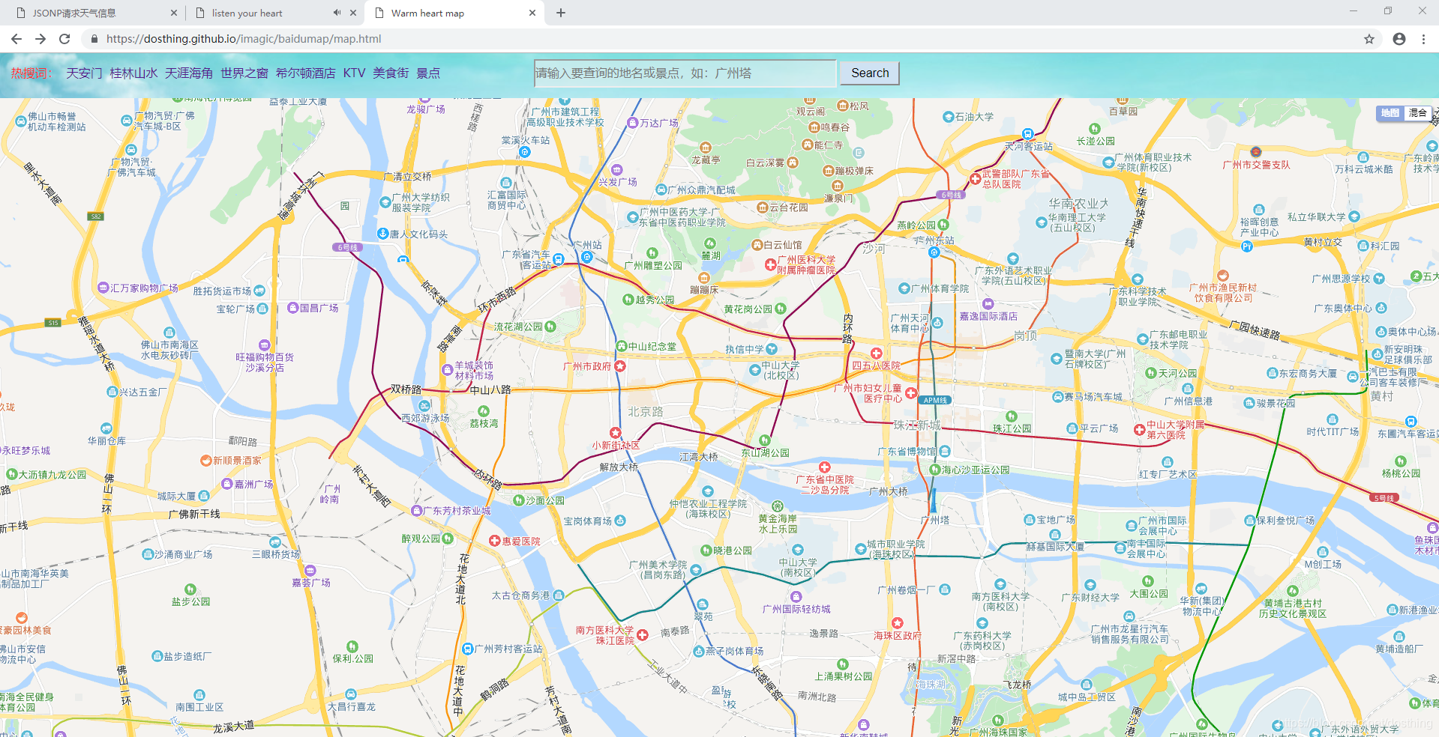Image resolution: width=1439 pixels, height=737 pixels.
Task: Close the Warm heart map tab
Action: [532, 13]
